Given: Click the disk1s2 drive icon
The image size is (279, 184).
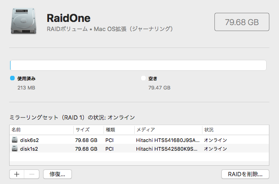Looking at the screenshot, I should coord(15,148).
